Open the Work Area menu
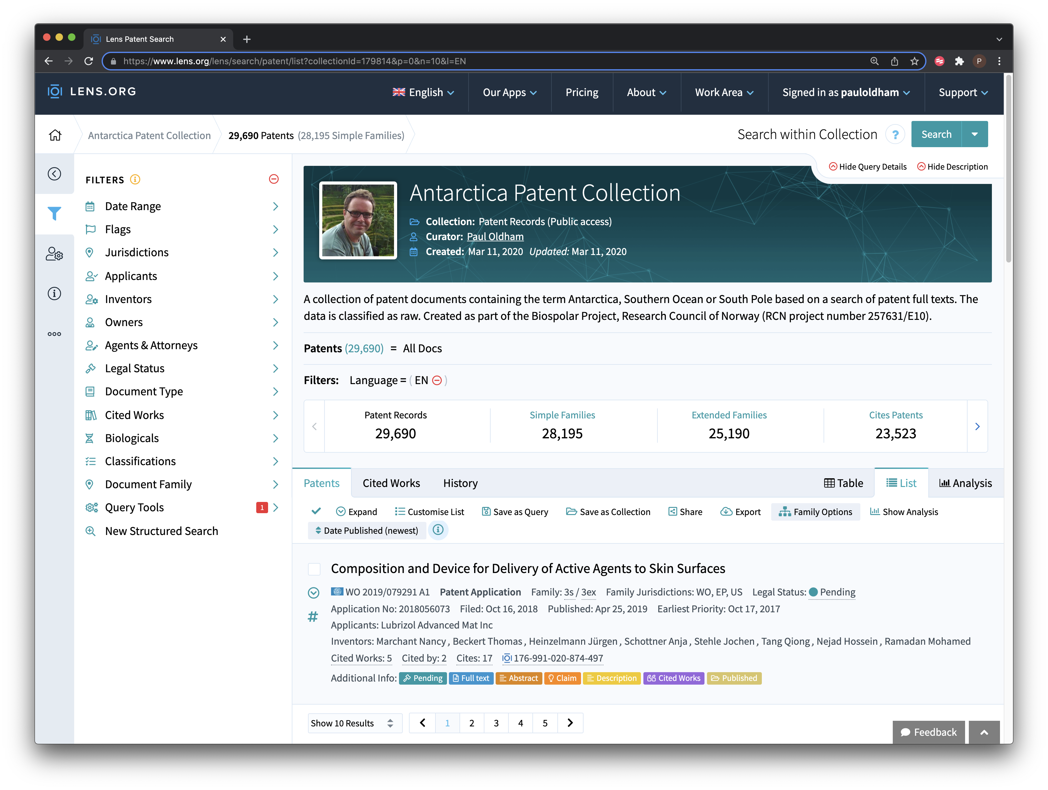 coord(724,92)
